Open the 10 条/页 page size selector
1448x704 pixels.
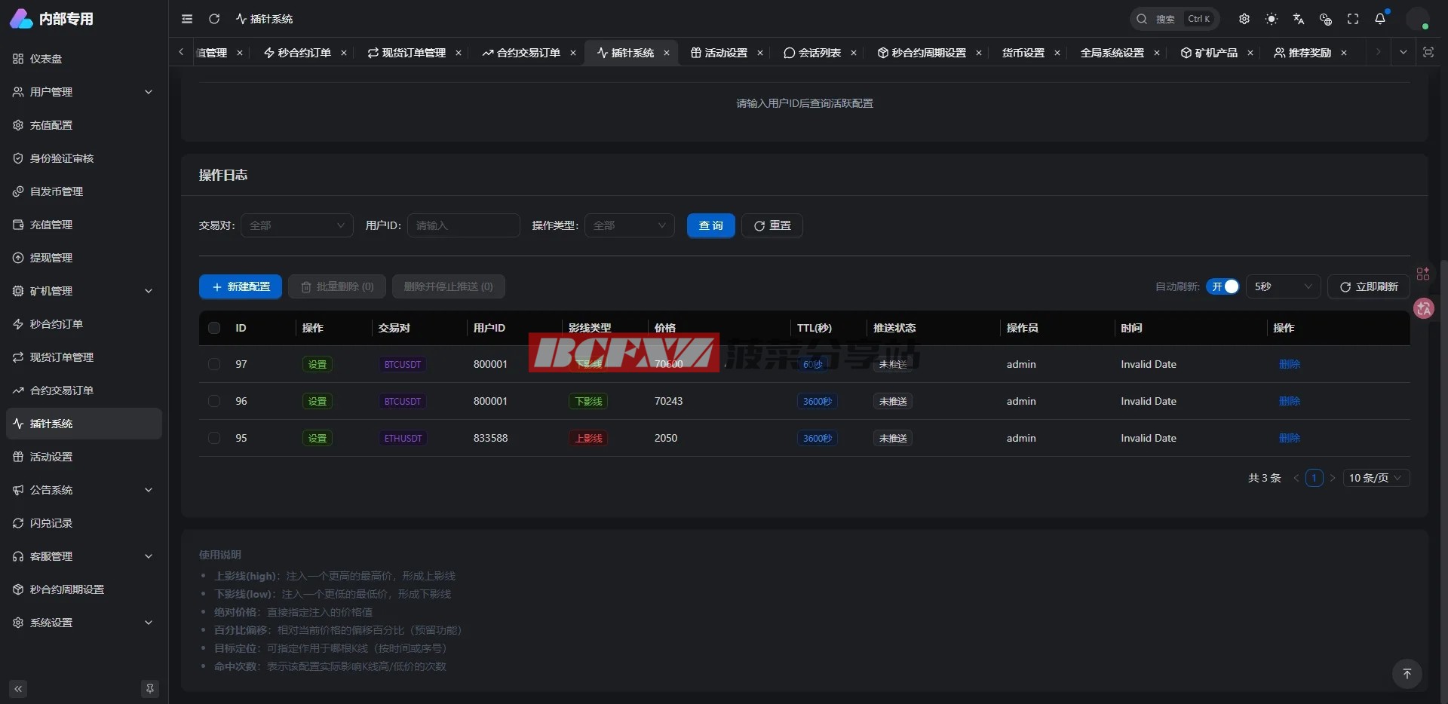[1376, 478]
